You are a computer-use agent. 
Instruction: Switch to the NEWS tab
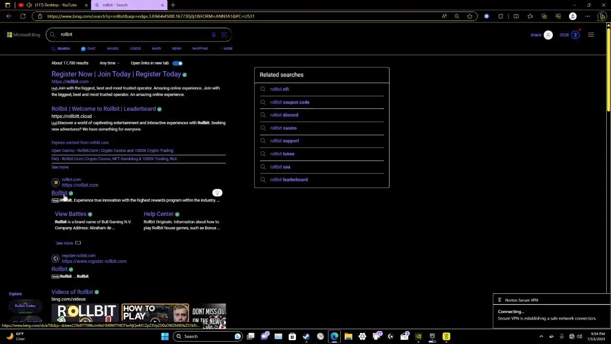click(x=176, y=49)
